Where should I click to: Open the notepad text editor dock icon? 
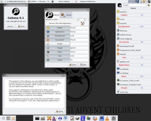coord(72,118)
